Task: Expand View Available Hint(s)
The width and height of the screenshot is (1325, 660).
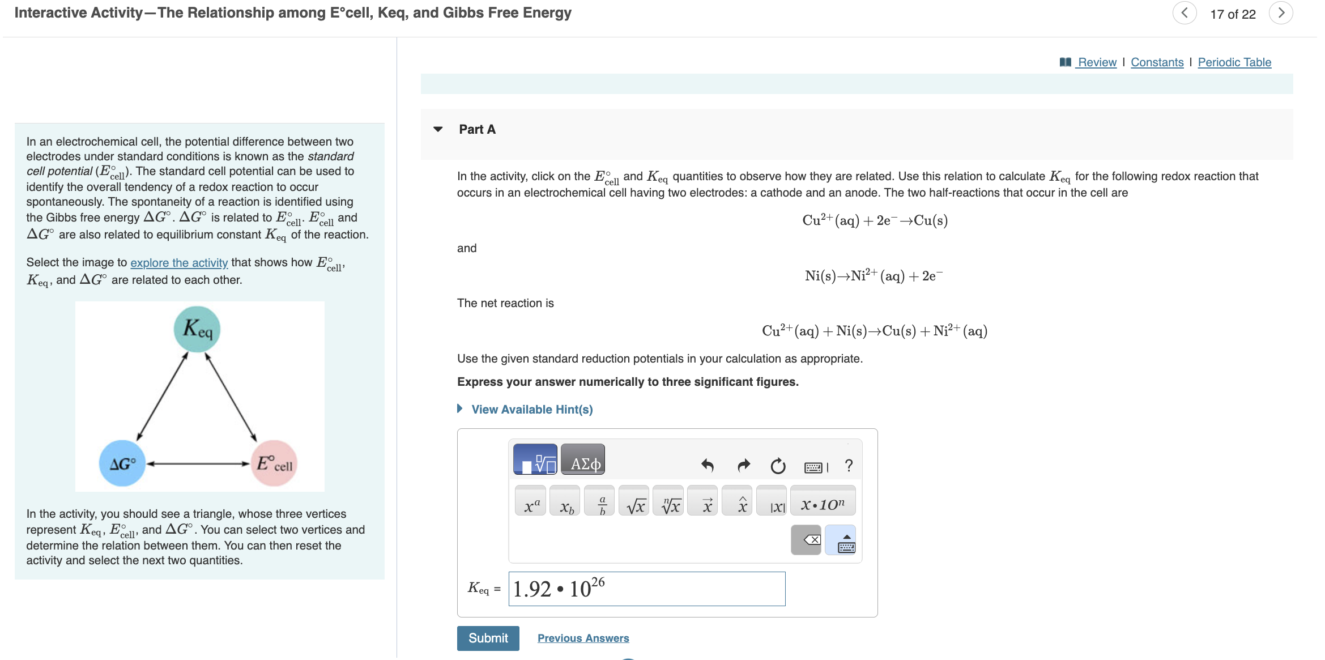Action: [x=531, y=409]
